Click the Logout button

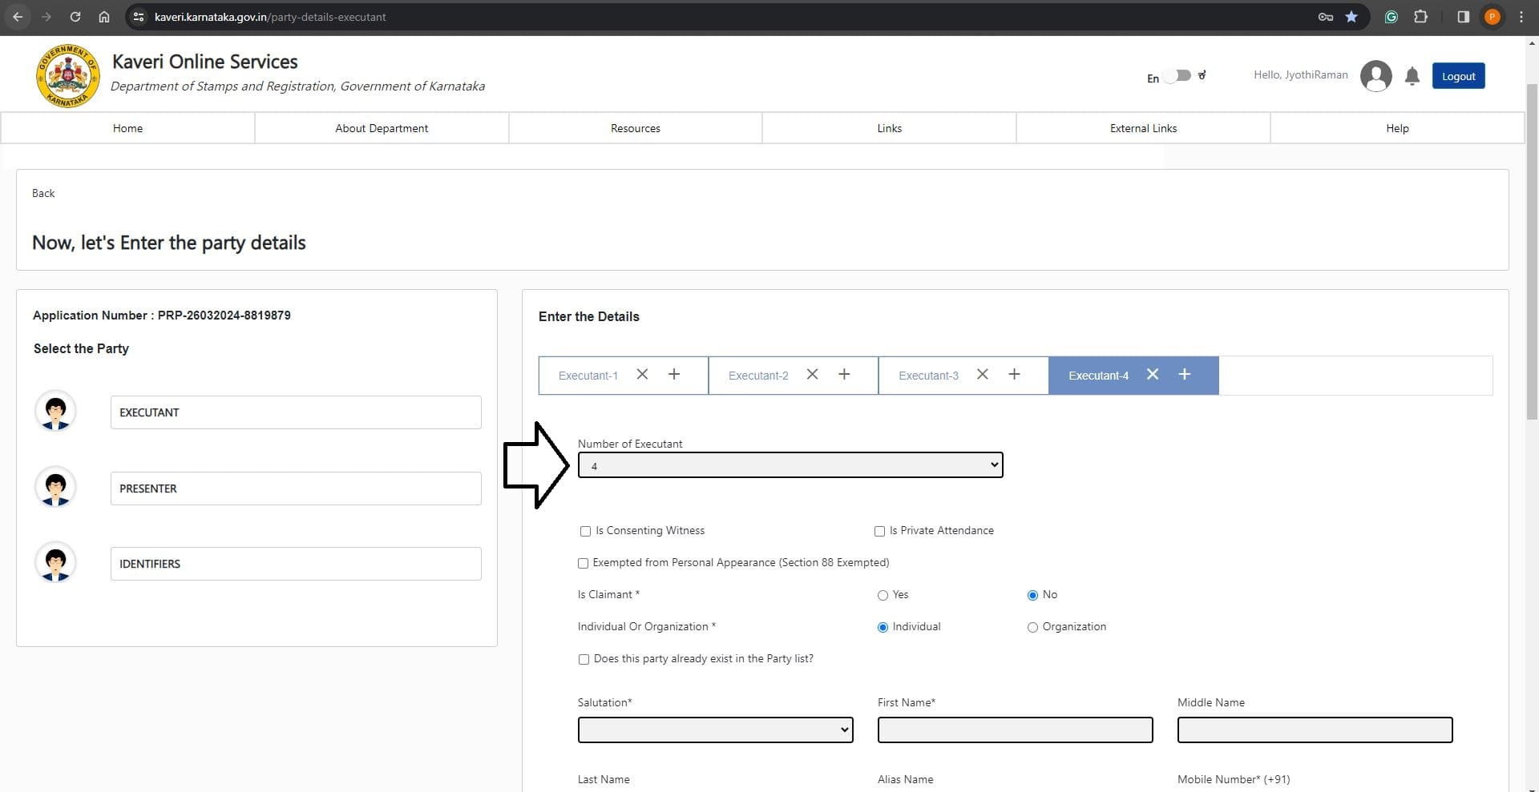click(1457, 76)
